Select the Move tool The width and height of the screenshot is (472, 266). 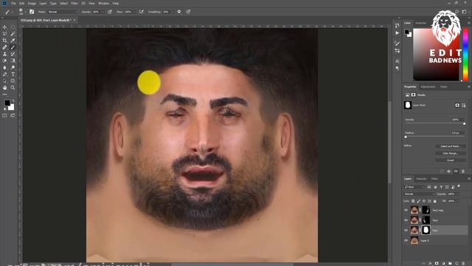coord(4,27)
